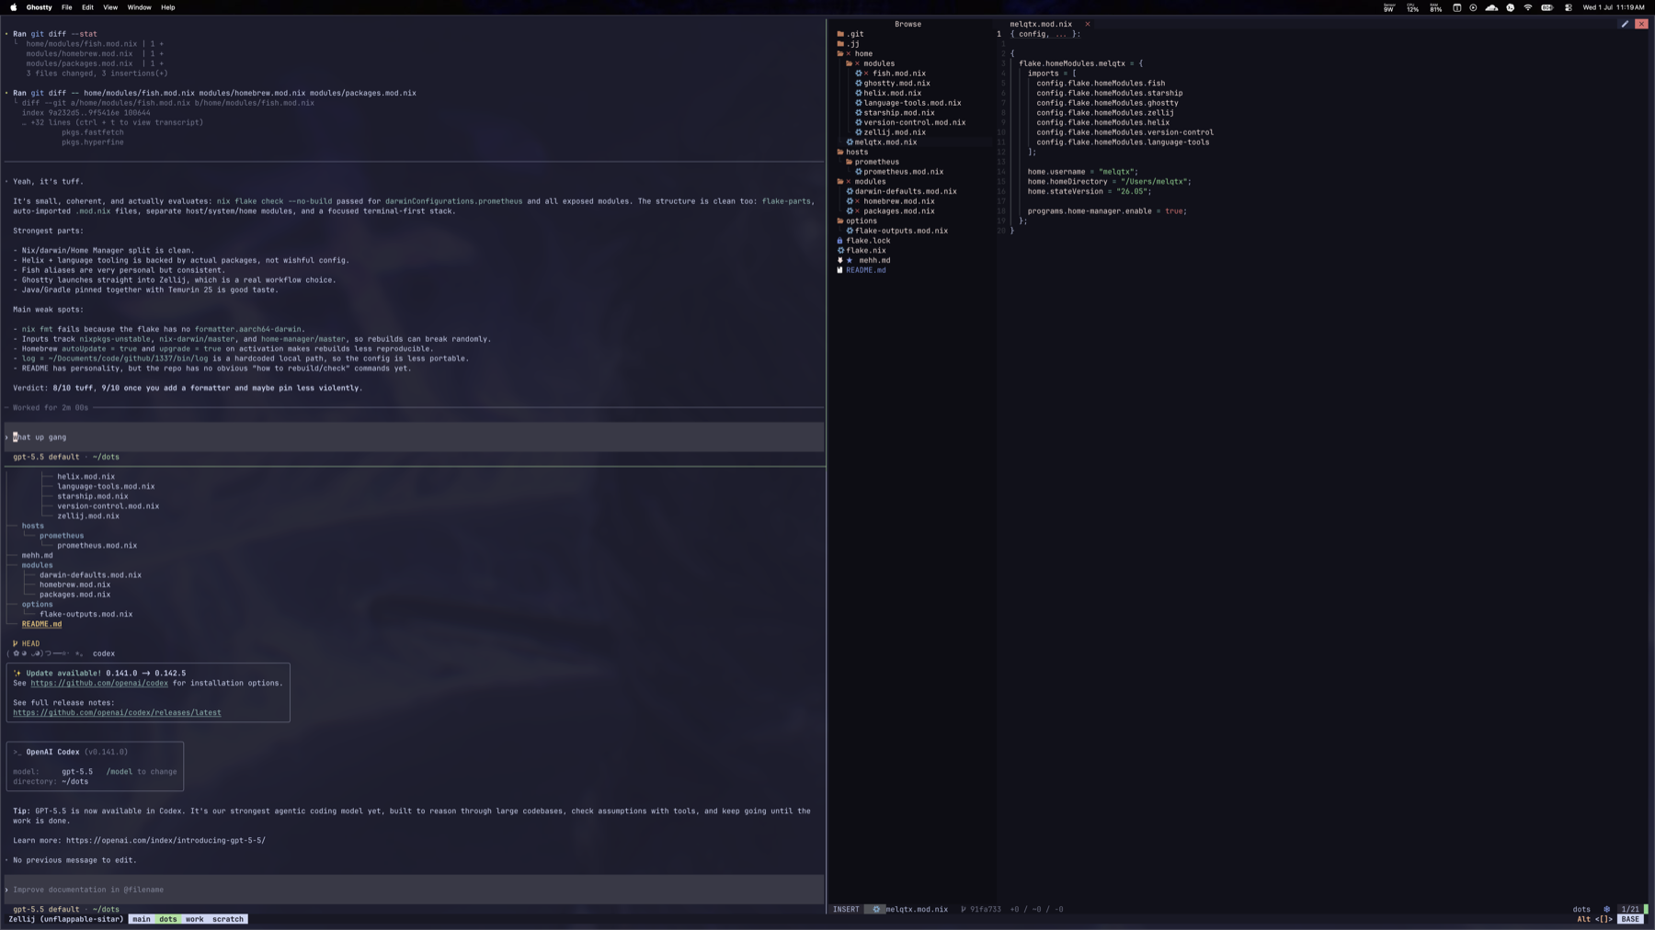Click the RAM 81% indicator
The width and height of the screenshot is (1655, 930).
tap(1435, 7)
